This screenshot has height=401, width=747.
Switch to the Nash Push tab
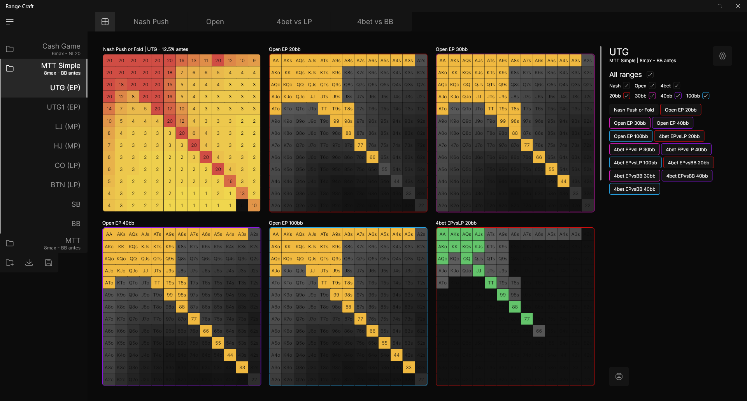coord(151,22)
